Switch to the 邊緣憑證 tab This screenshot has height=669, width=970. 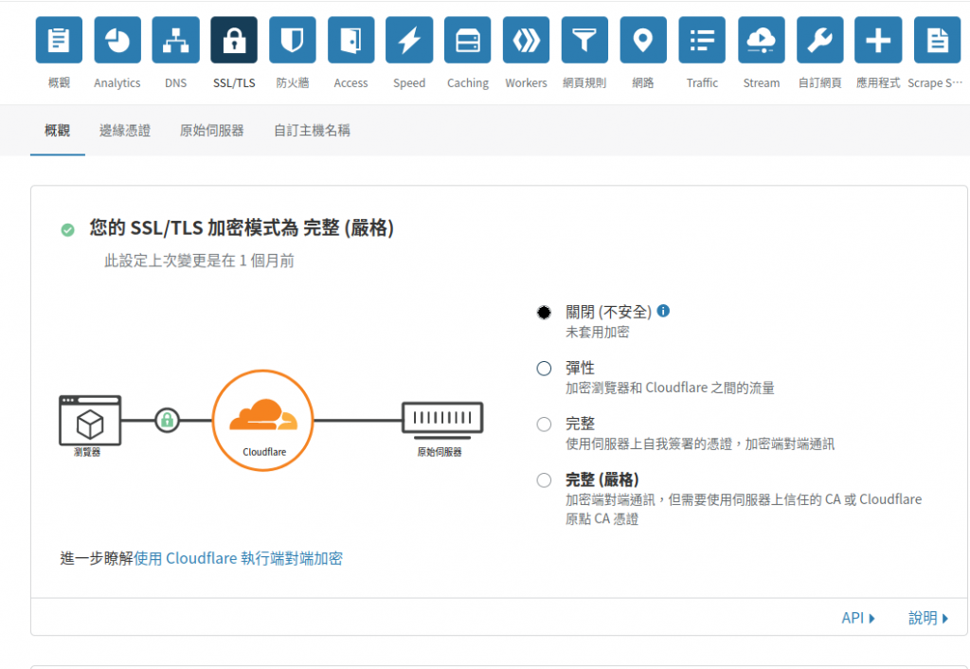tap(125, 131)
